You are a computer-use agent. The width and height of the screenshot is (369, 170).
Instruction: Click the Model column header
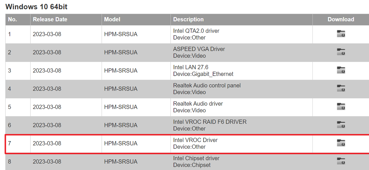[112, 19]
